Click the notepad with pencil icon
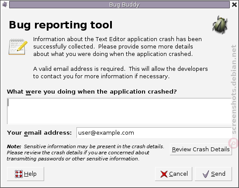239x188 pixels. (x=18, y=47)
